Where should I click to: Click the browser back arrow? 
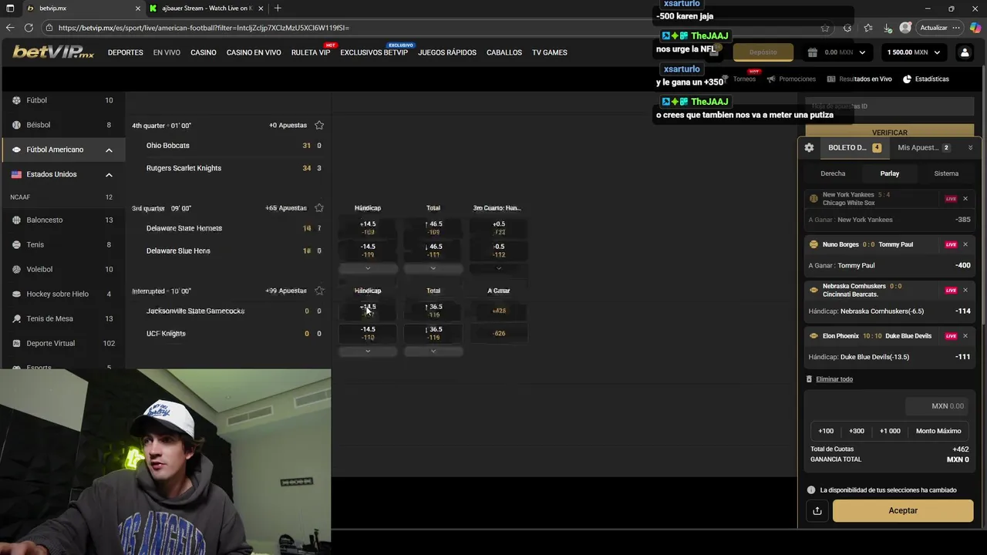tap(10, 28)
